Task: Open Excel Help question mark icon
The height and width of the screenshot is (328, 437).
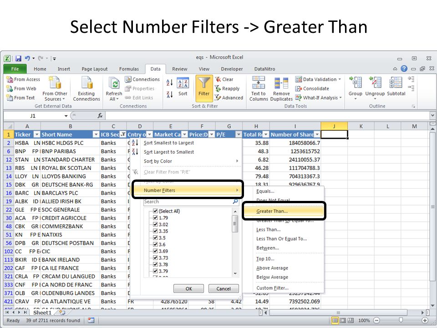Action: 404,69
